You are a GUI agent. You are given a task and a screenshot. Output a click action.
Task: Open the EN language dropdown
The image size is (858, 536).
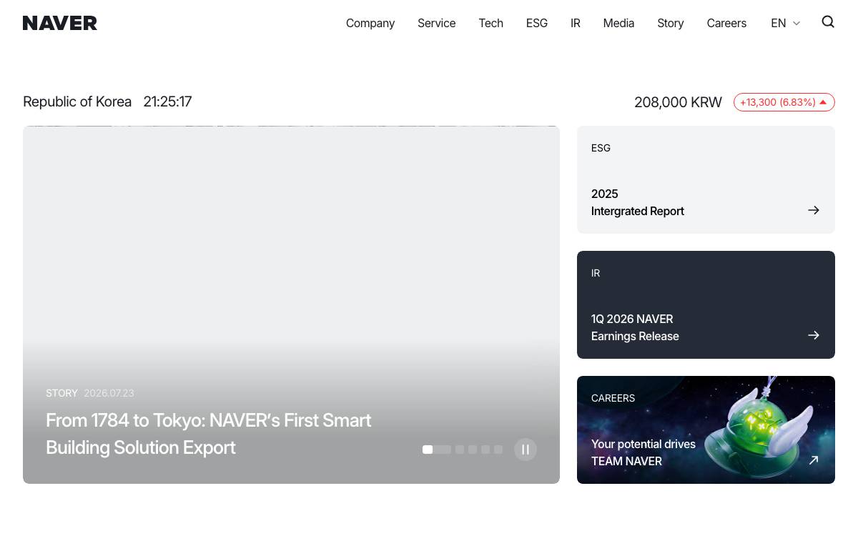coord(785,23)
